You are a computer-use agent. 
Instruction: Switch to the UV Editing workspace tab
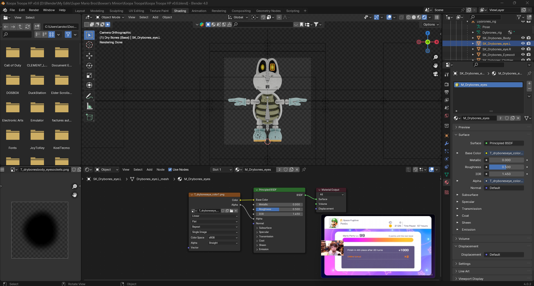click(x=136, y=11)
